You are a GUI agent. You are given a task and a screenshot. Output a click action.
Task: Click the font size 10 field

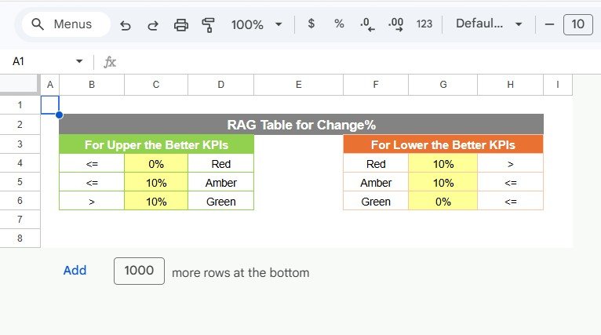tap(577, 24)
